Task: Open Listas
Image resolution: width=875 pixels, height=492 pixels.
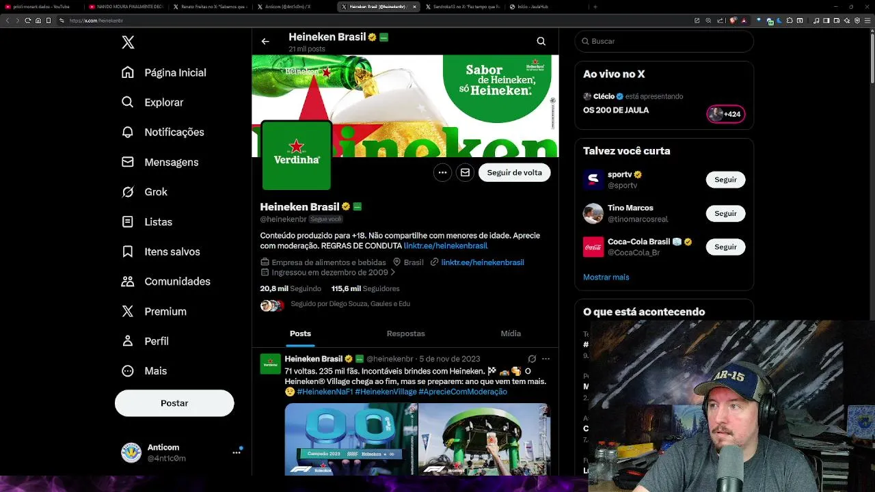Action: click(x=146, y=222)
